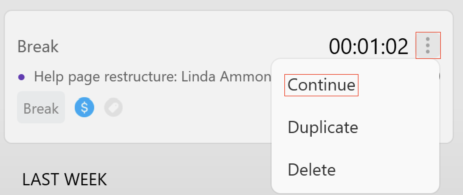Viewport: 463px width, 195px height.
Task: Open the Help page restructure project label
Action: (105, 77)
